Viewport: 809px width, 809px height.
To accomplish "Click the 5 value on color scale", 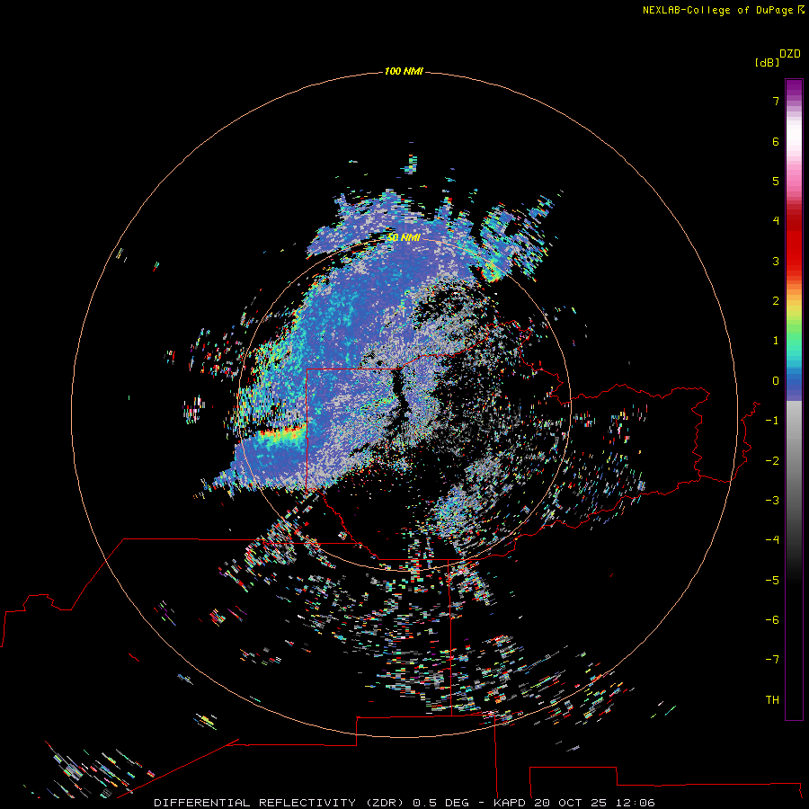I will point(776,181).
